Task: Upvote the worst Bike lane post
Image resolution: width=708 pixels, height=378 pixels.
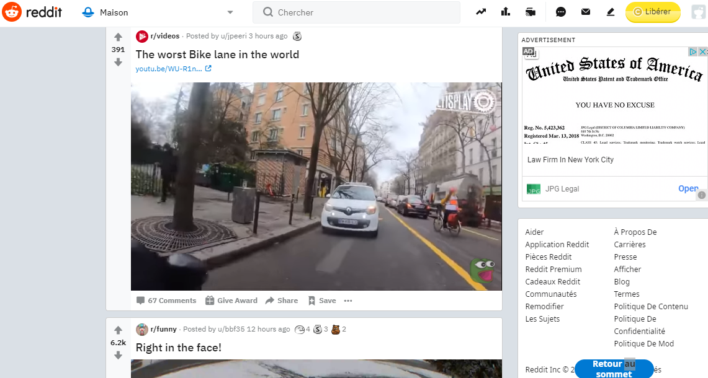Action: click(x=118, y=37)
